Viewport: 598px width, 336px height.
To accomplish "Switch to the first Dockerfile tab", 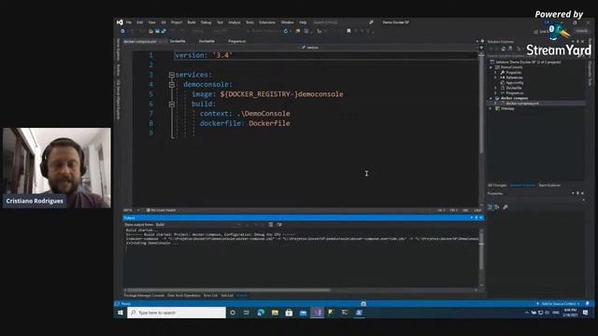I will (x=178, y=41).
